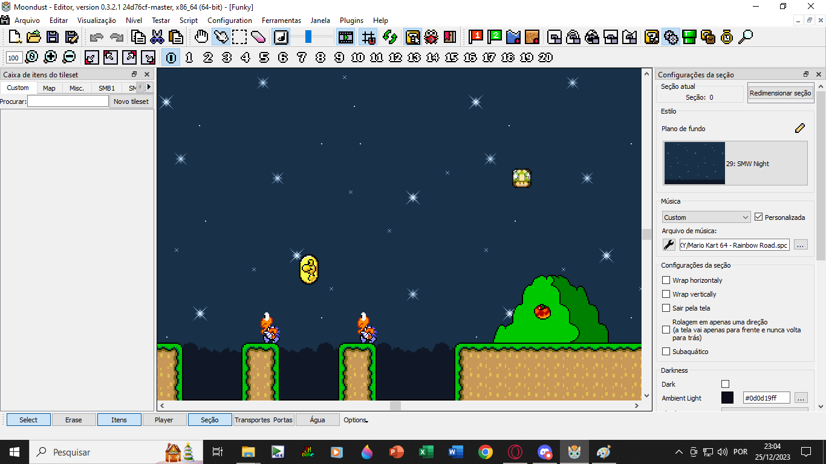The width and height of the screenshot is (826, 464).
Task: Toggle the Dark checkbox
Action: click(x=726, y=384)
